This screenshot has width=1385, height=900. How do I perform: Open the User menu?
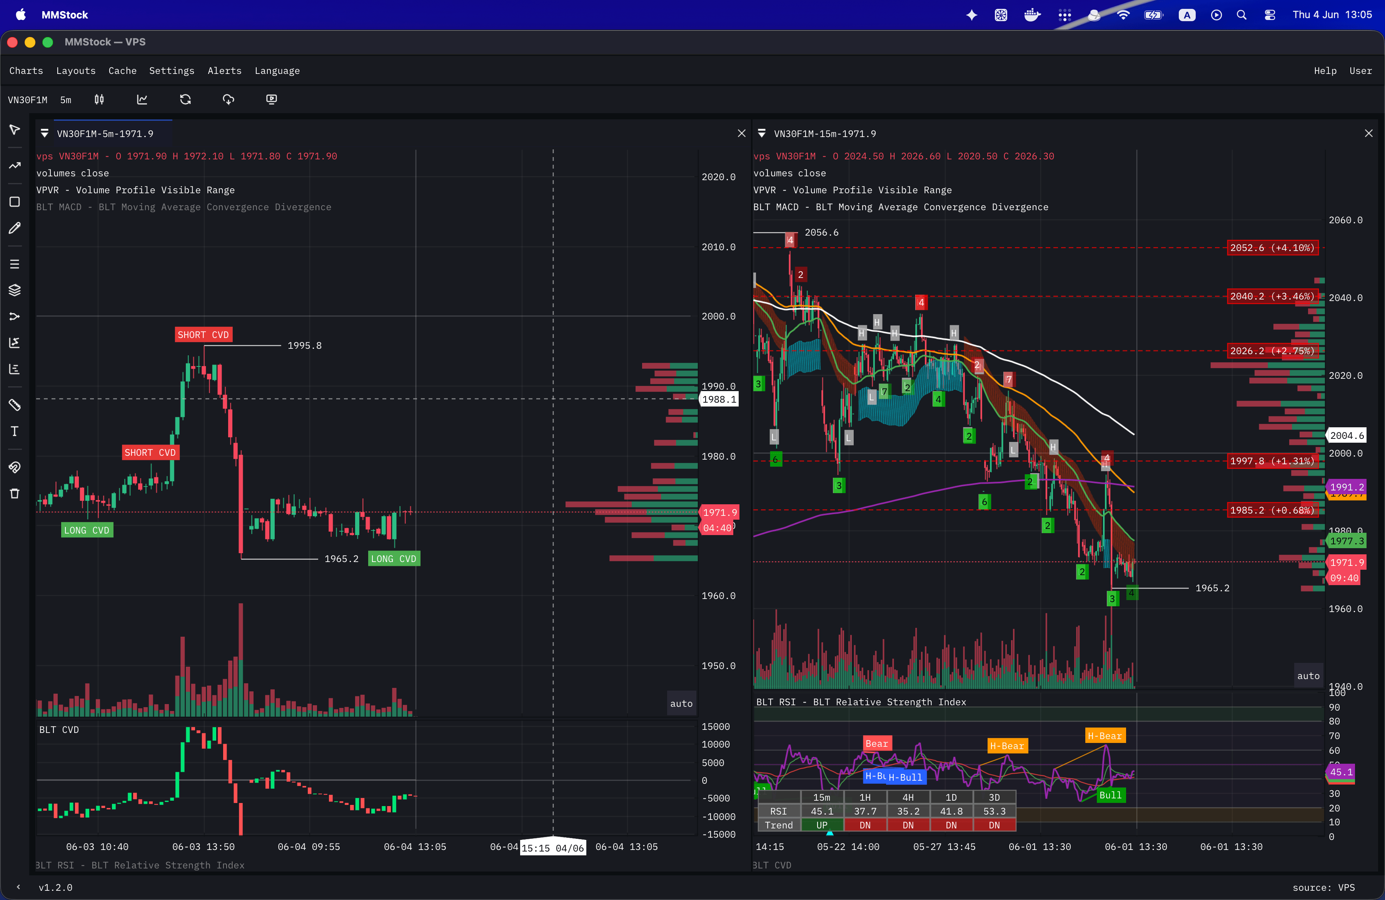[1360, 71]
